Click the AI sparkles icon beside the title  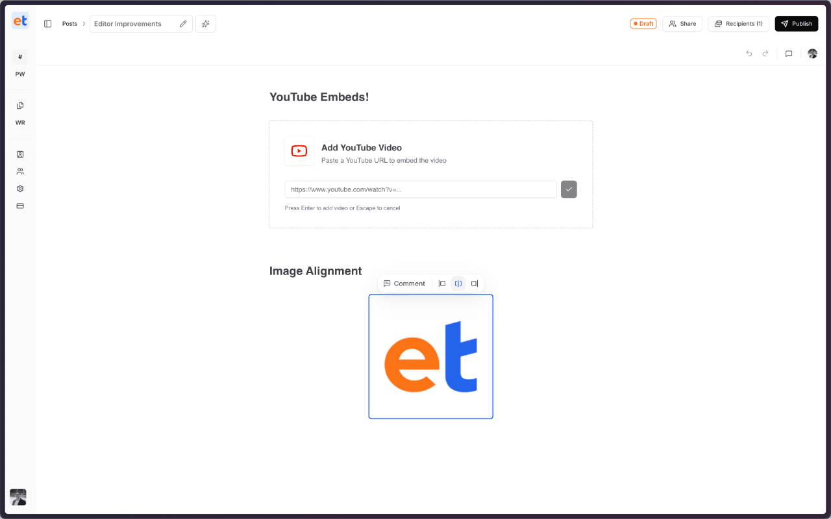[x=206, y=23]
